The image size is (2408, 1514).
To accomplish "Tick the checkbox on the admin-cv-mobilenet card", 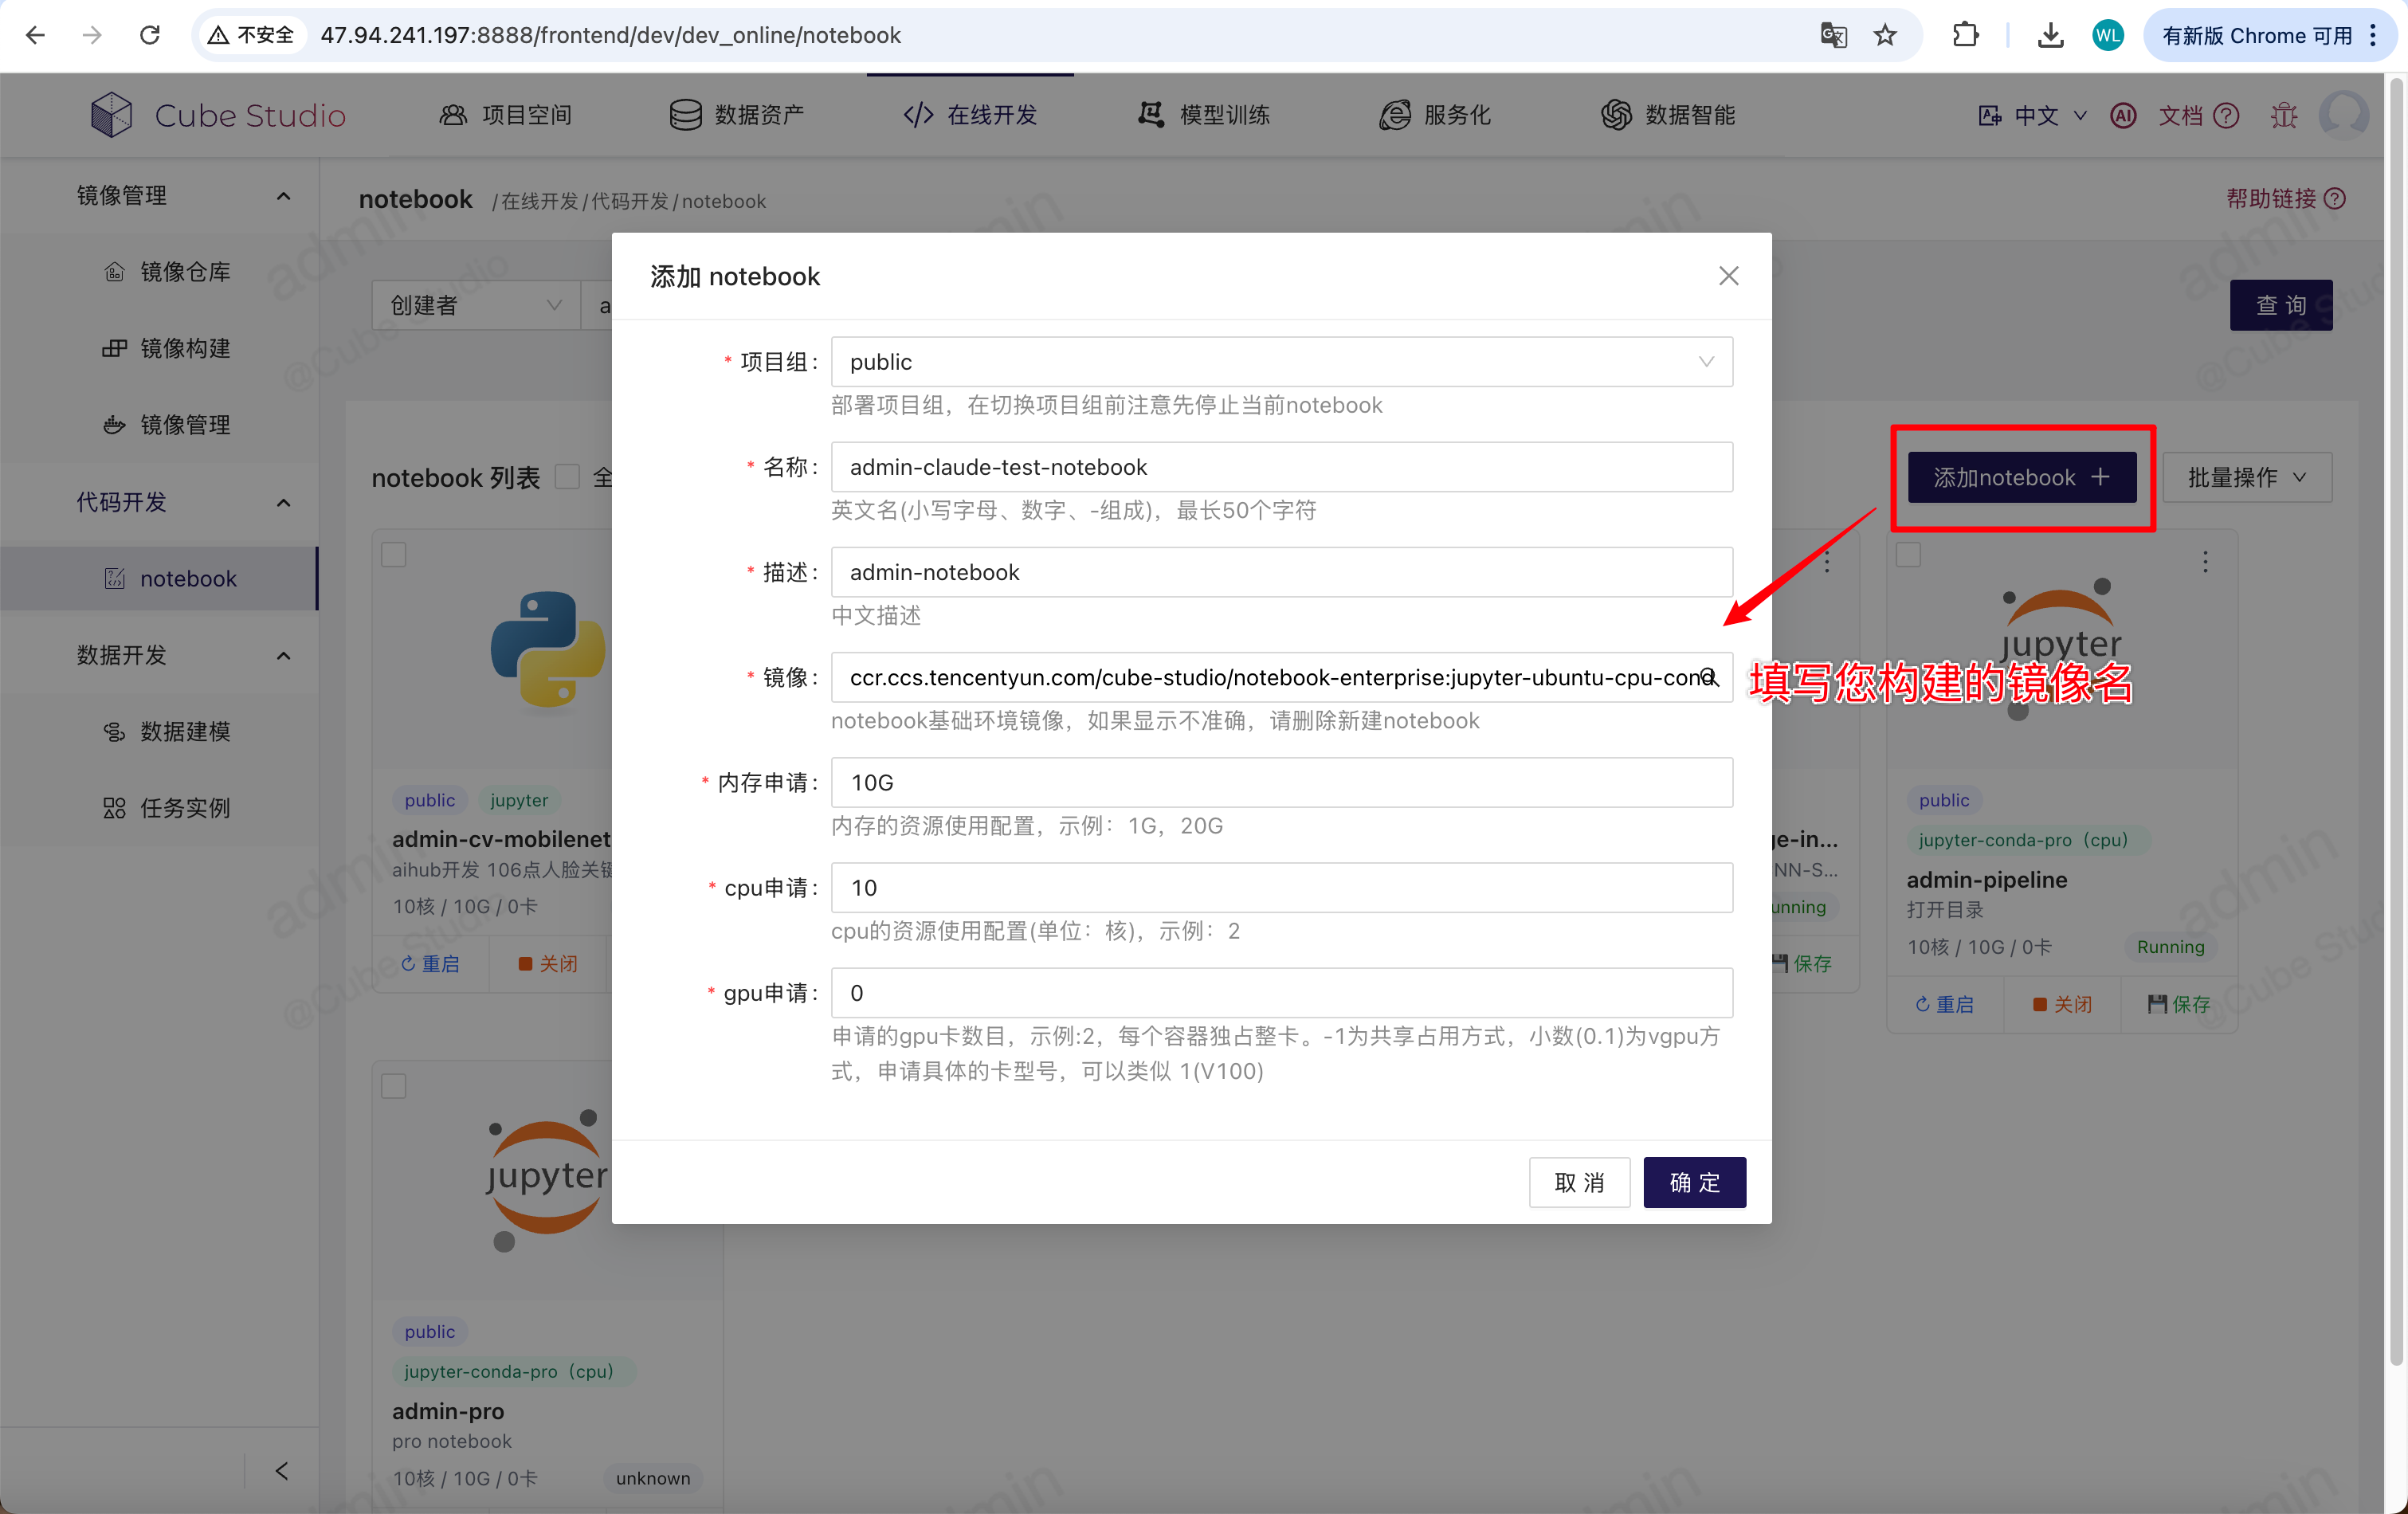I will (394, 555).
